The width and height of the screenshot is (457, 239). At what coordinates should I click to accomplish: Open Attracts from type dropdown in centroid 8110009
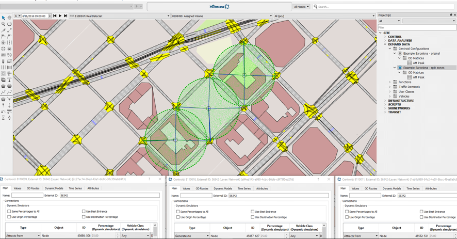[23, 235]
